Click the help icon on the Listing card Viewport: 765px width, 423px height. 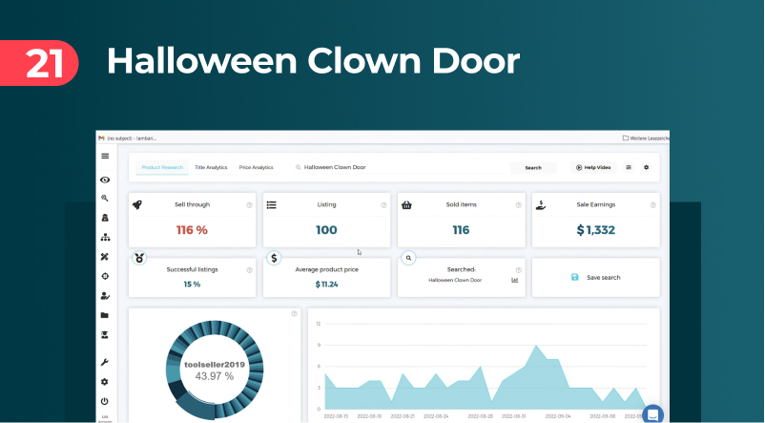[x=384, y=205]
